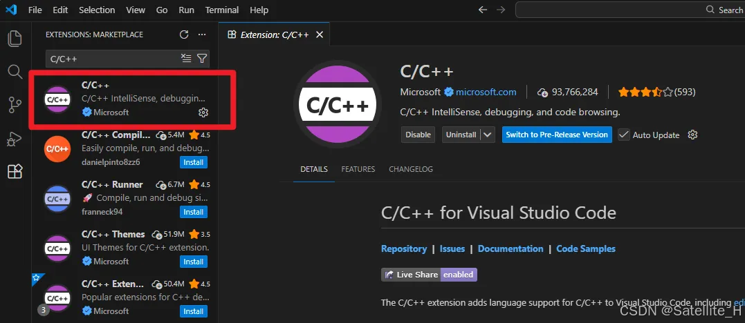Open the Explorer view in activity bar
745x323 pixels.
[x=15, y=39]
